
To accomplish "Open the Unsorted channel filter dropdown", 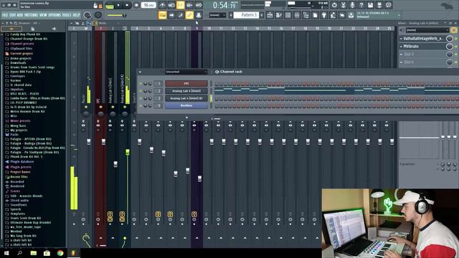I will (186, 72).
